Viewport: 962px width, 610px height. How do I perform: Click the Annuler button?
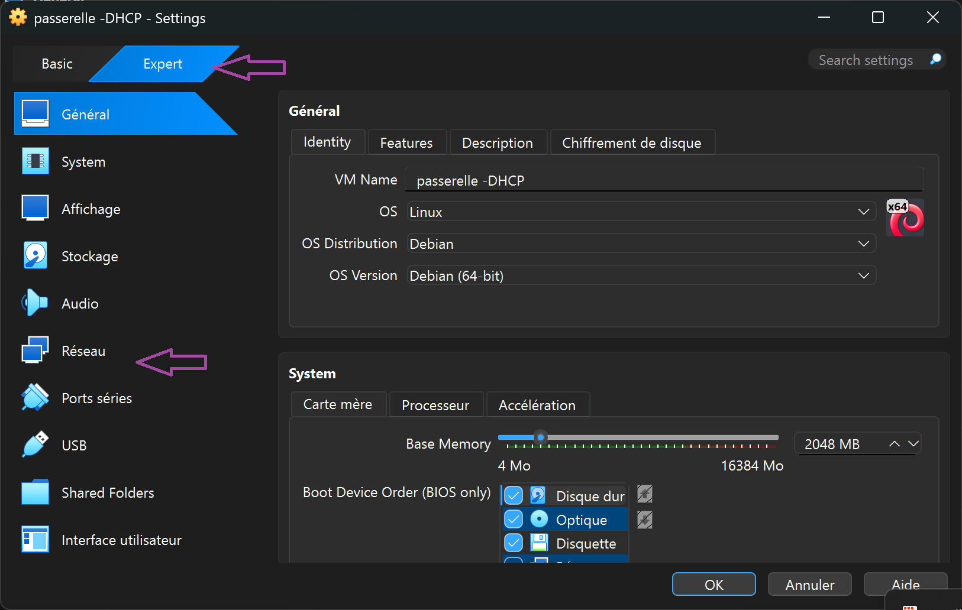point(809,585)
